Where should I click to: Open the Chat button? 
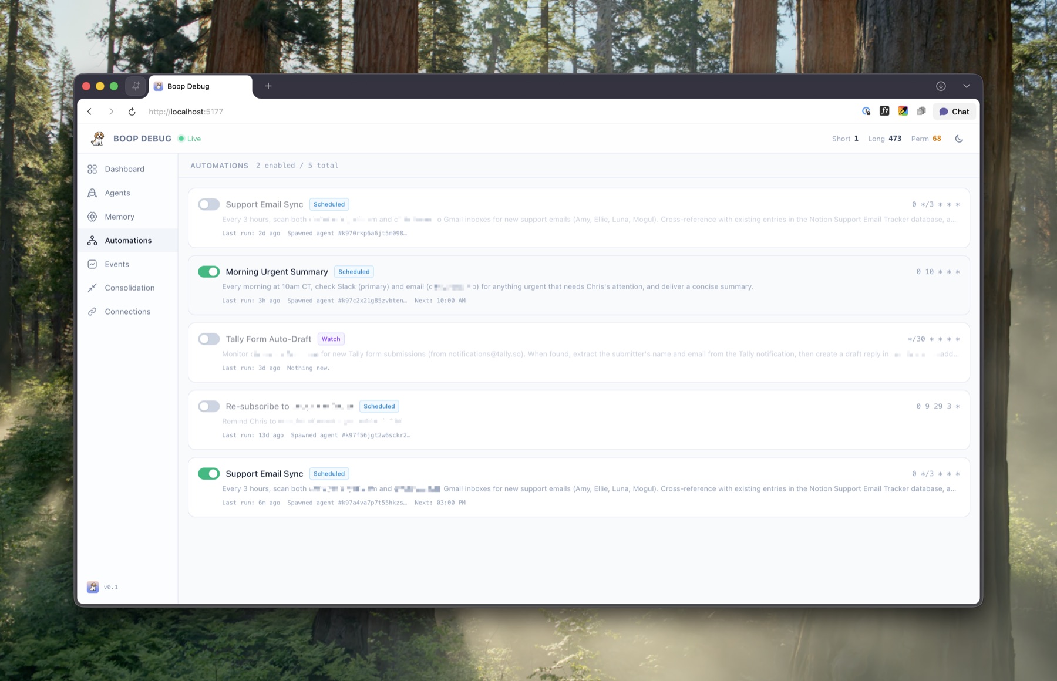pyautogui.click(x=954, y=112)
